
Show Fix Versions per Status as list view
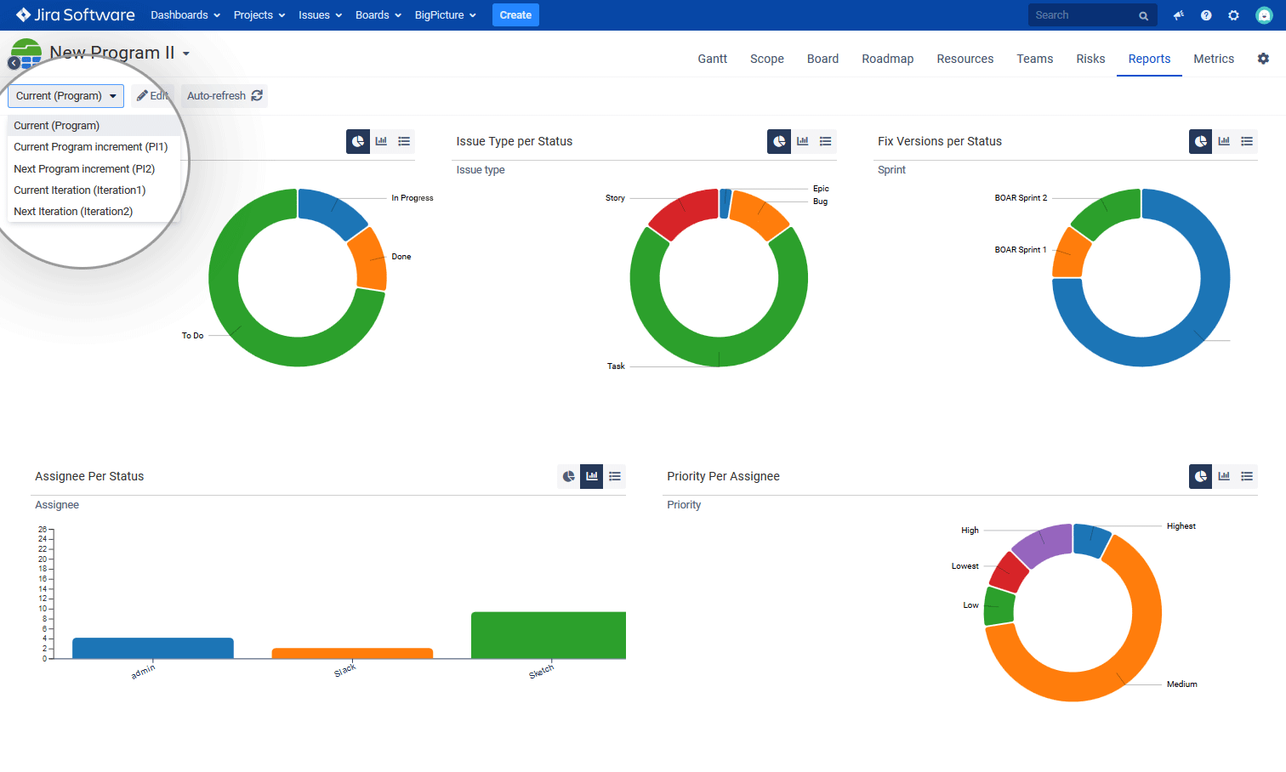pyautogui.click(x=1247, y=141)
